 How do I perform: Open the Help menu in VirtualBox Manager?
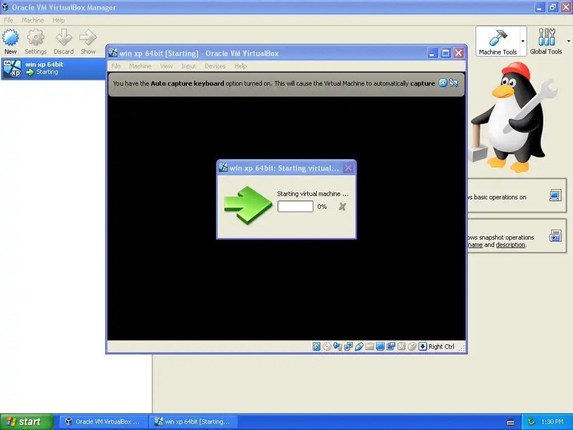58,20
